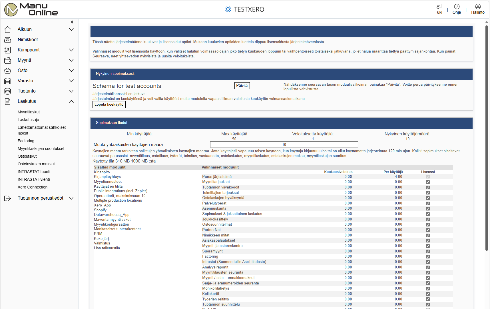
Task: Open Lähettämättömät sähköiset laskut item
Action: point(42,130)
